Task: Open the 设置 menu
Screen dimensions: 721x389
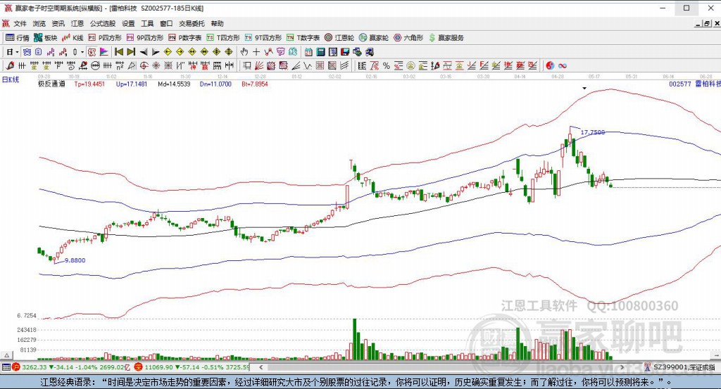Action: tap(128, 23)
